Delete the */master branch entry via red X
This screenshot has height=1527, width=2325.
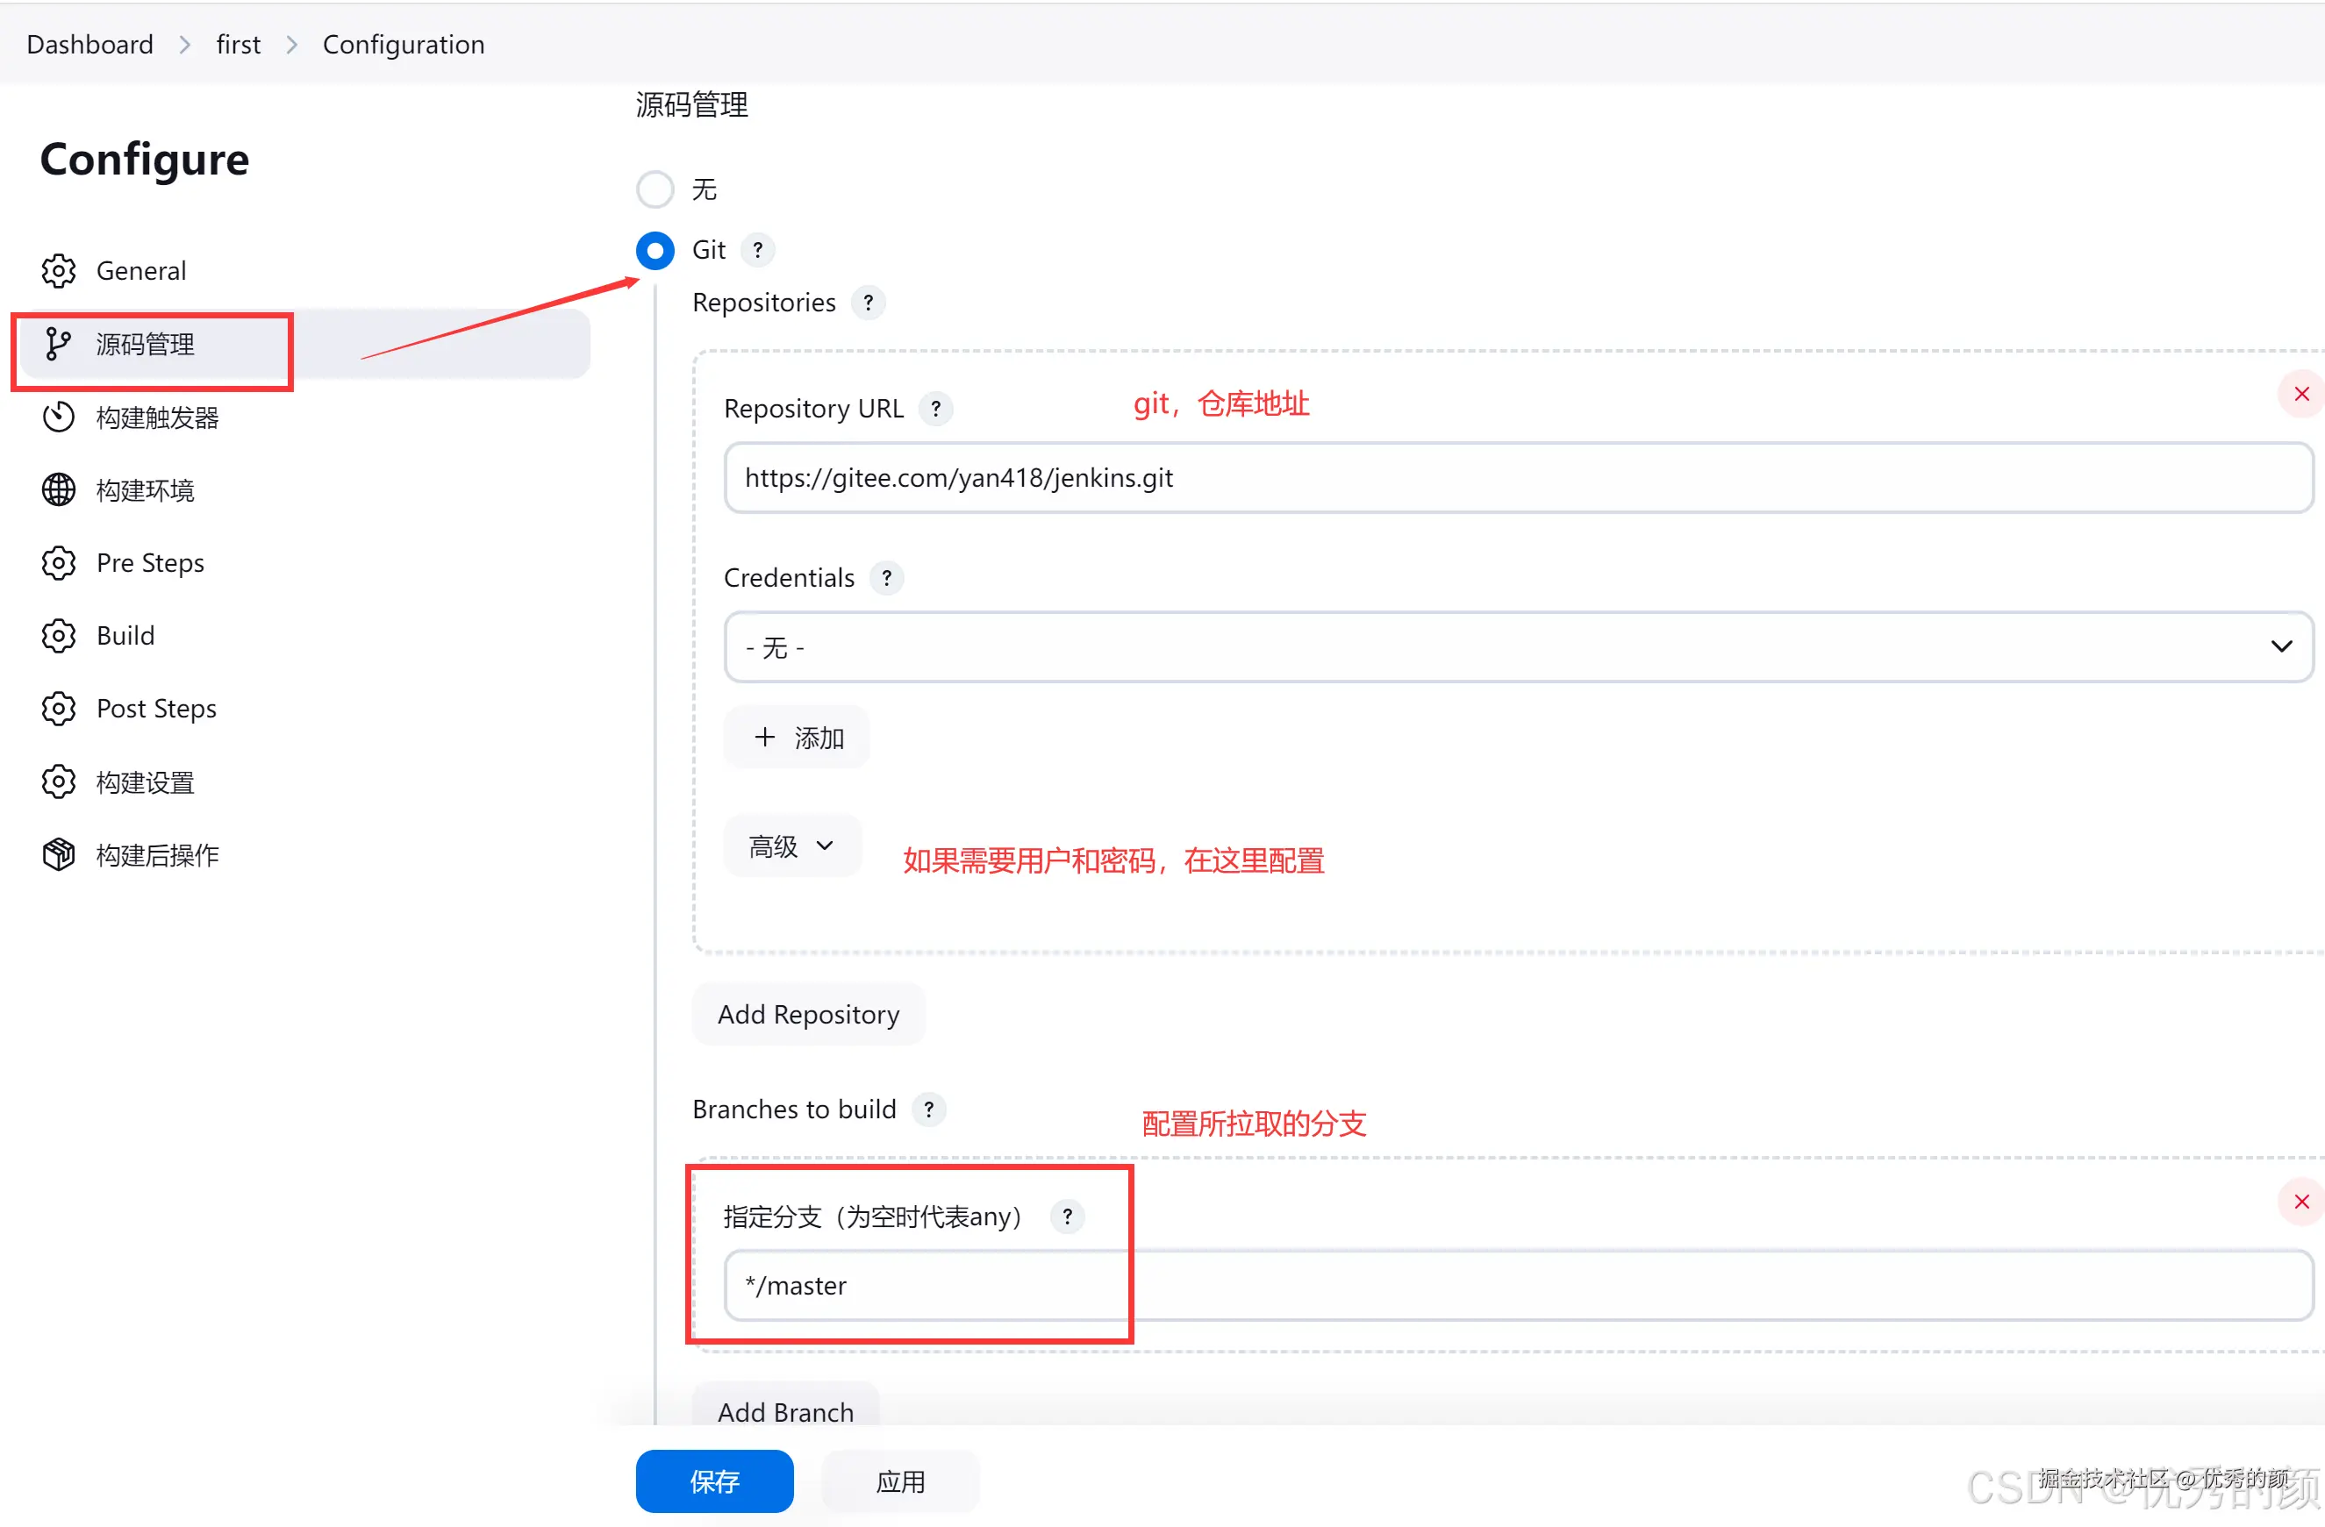pyautogui.click(x=2300, y=1201)
